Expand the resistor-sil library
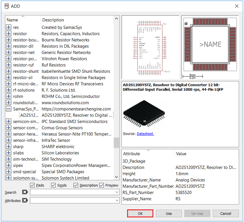This screenshot has height=222, width=244. click(9, 77)
